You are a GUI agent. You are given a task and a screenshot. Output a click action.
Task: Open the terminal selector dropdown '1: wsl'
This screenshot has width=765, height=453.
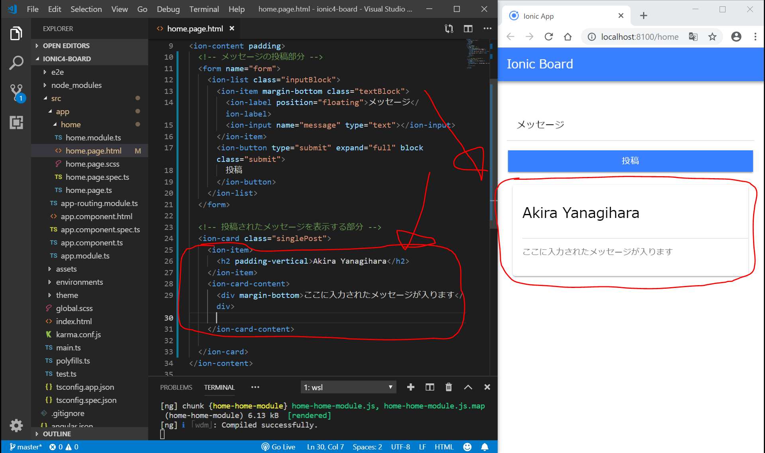(348, 387)
